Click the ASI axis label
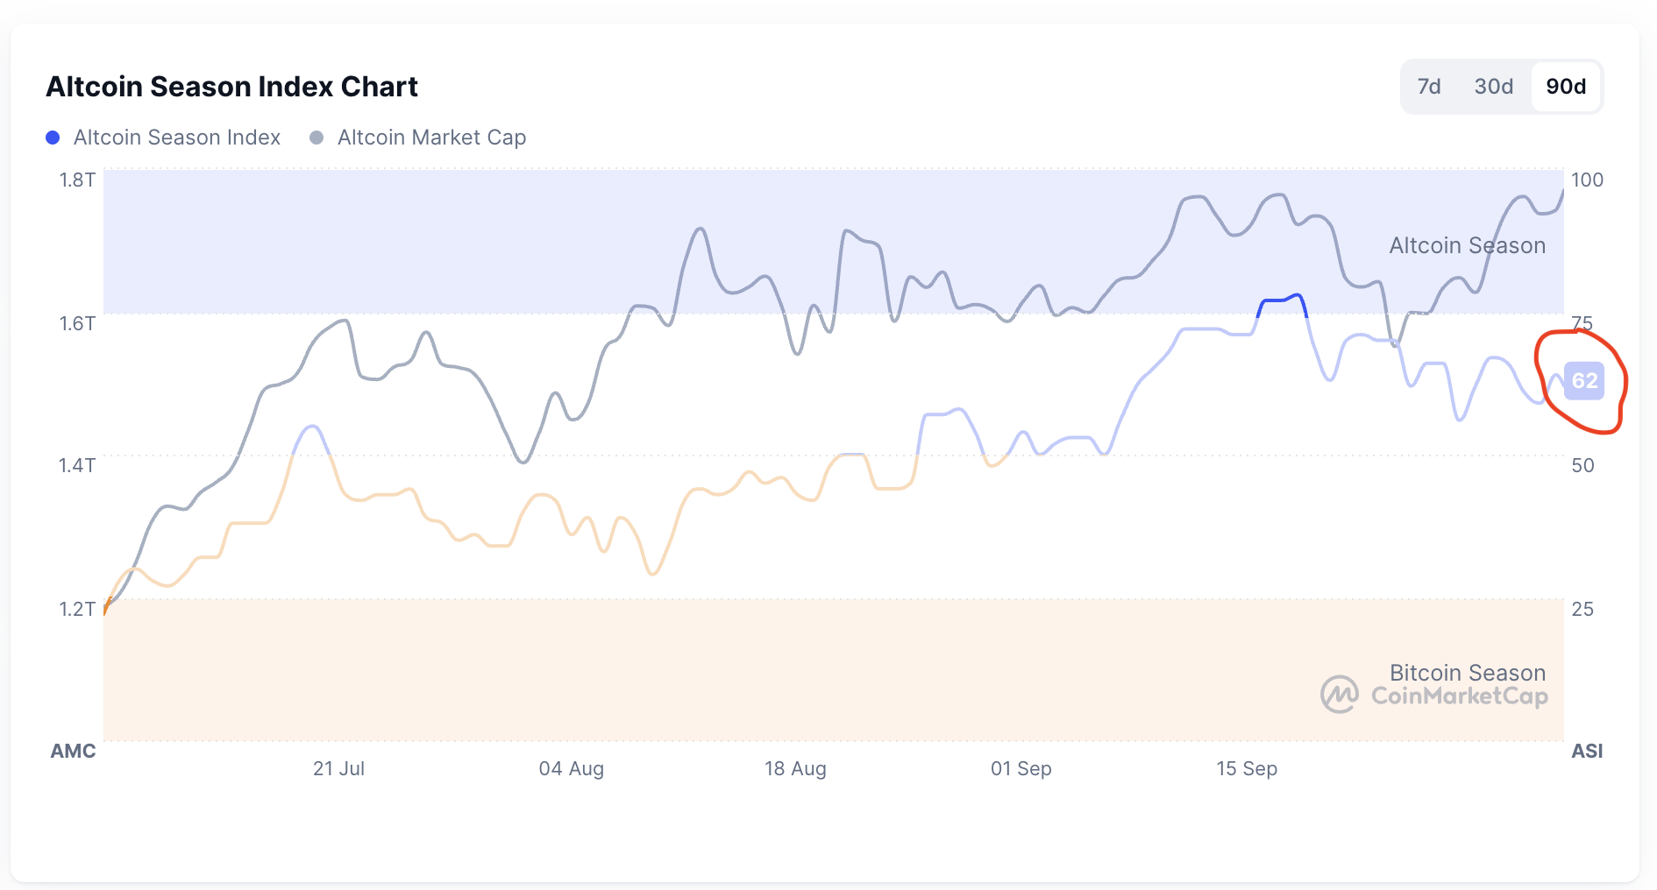This screenshot has height=890, width=1657. (1587, 751)
